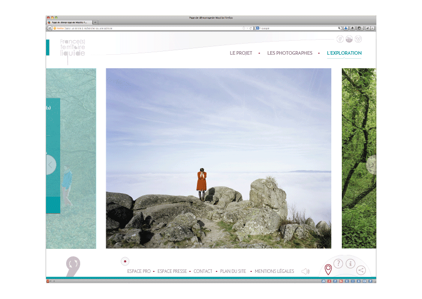
Task: Mute site audio with speaker icon
Action: (x=305, y=271)
